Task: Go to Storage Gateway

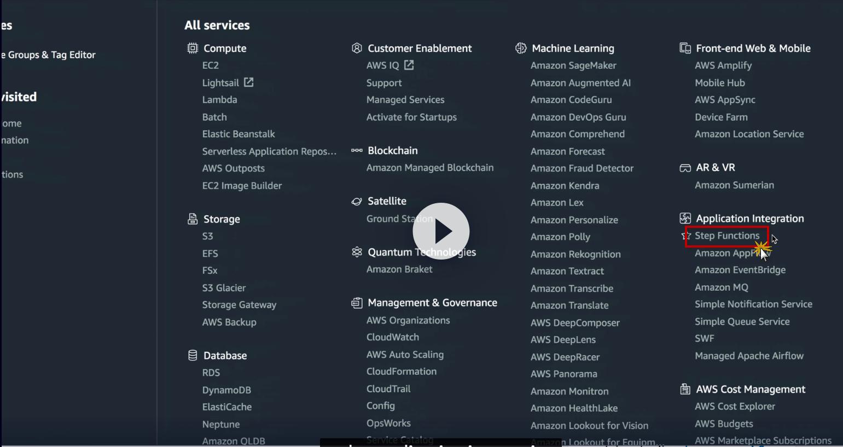Action: [x=239, y=305]
